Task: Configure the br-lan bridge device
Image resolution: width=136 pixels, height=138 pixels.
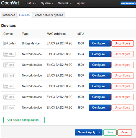Action: pos(100,43)
